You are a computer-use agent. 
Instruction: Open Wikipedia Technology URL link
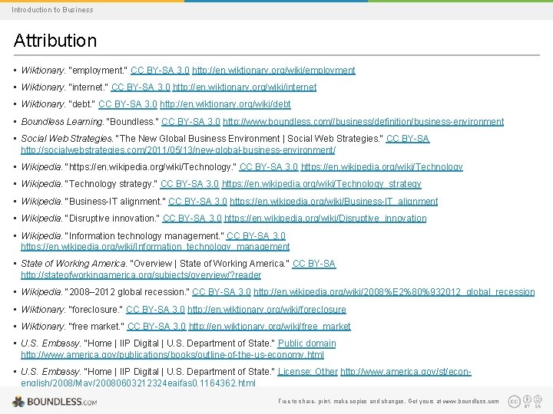coord(382,167)
